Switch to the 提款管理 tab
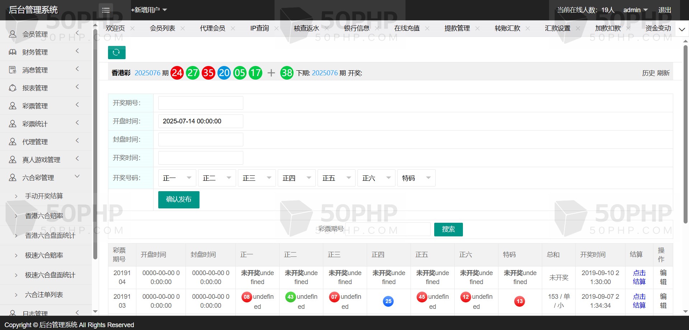This screenshot has width=689, height=330. [457, 28]
